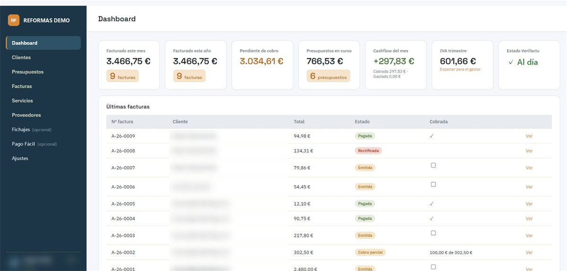
Task: Click the 12,10 € total amount
Action: (x=302, y=204)
